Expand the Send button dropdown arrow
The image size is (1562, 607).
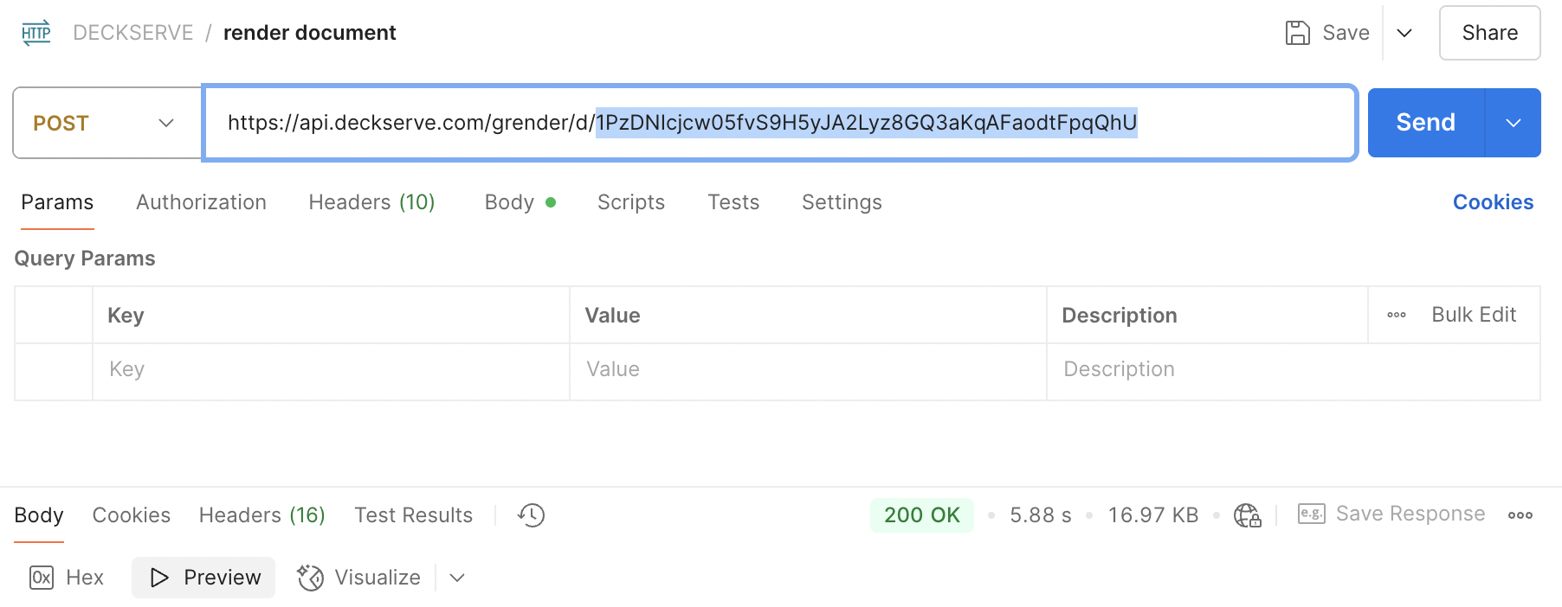(1513, 123)
